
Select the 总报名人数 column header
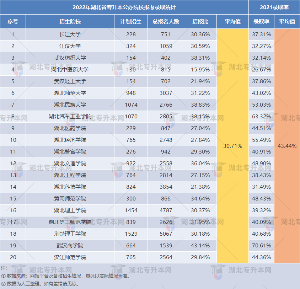point(166,21)
